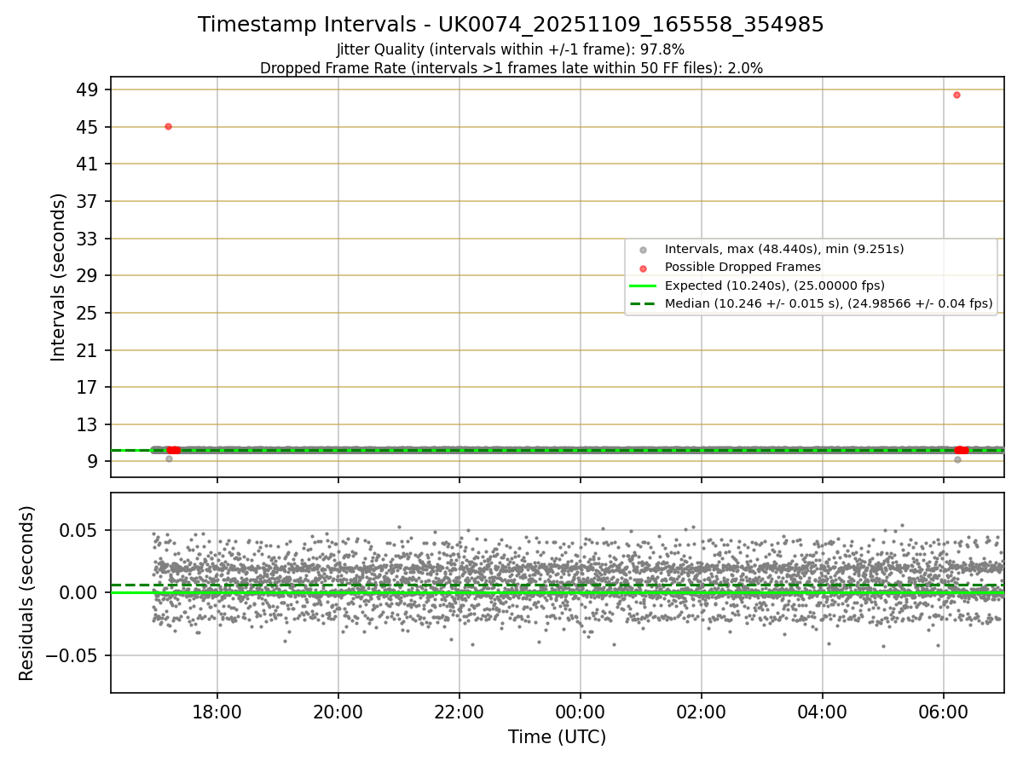Click the 37 tick on intervals axis
The height and width of the screenshot is (767, 1023).
[89, 201]
